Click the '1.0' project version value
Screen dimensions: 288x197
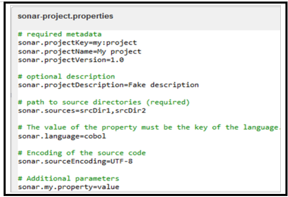coord(117,60)
